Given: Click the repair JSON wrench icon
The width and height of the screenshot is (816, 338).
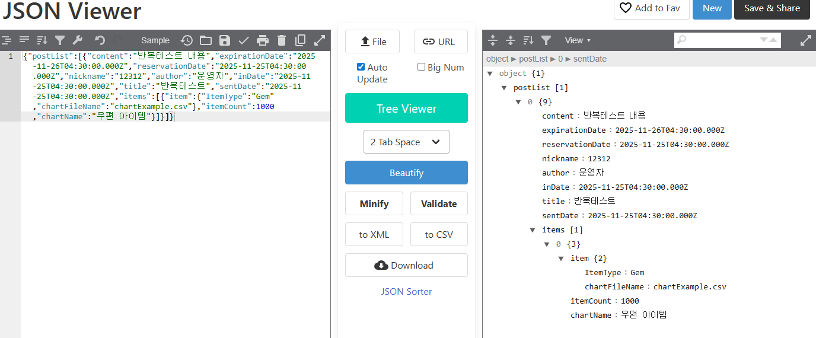Looking at the screenshot, I should point(77,40).
